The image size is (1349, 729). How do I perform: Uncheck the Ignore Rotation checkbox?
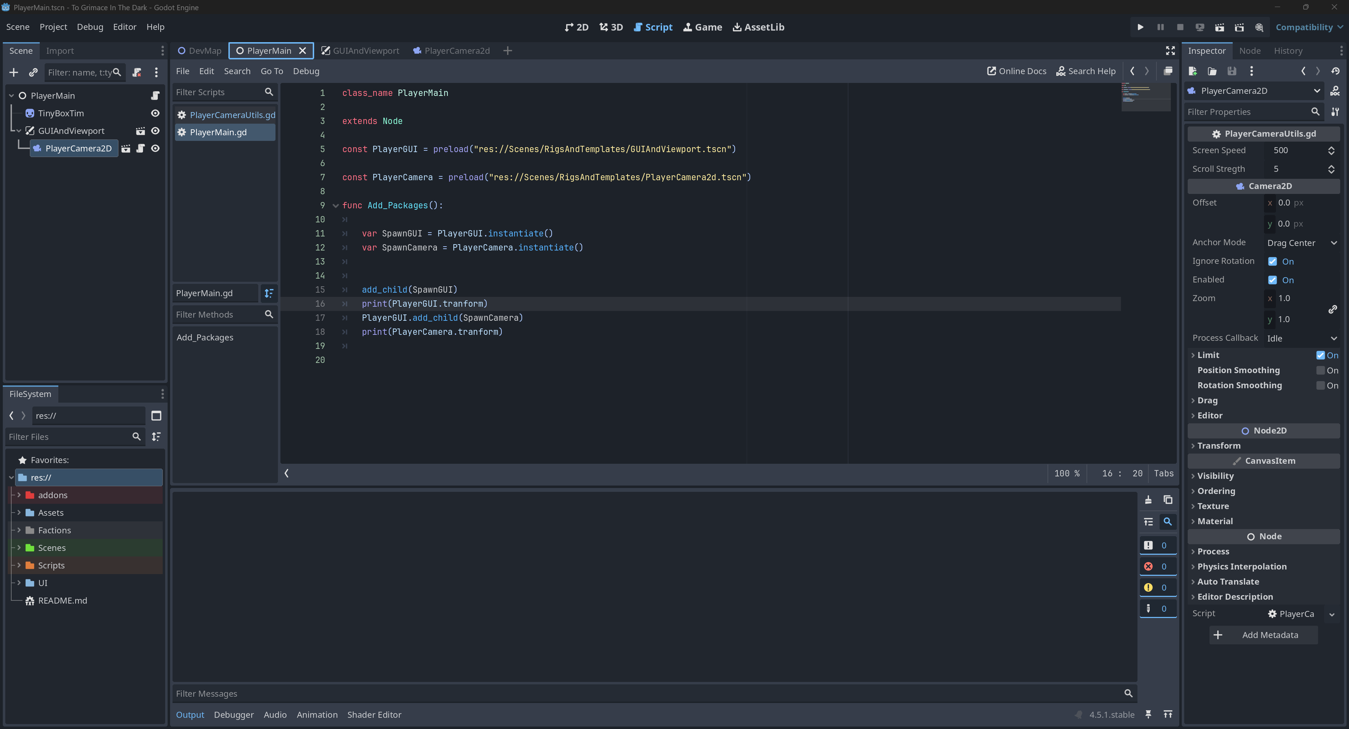pos(1272,261)
